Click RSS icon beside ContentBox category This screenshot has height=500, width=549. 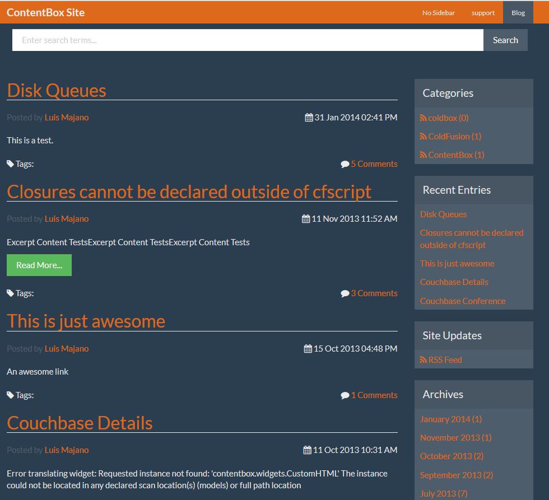[x=424, y=155]
